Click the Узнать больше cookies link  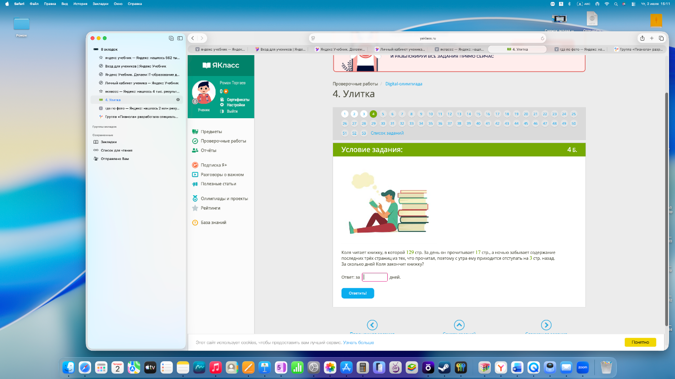point(358,343)
